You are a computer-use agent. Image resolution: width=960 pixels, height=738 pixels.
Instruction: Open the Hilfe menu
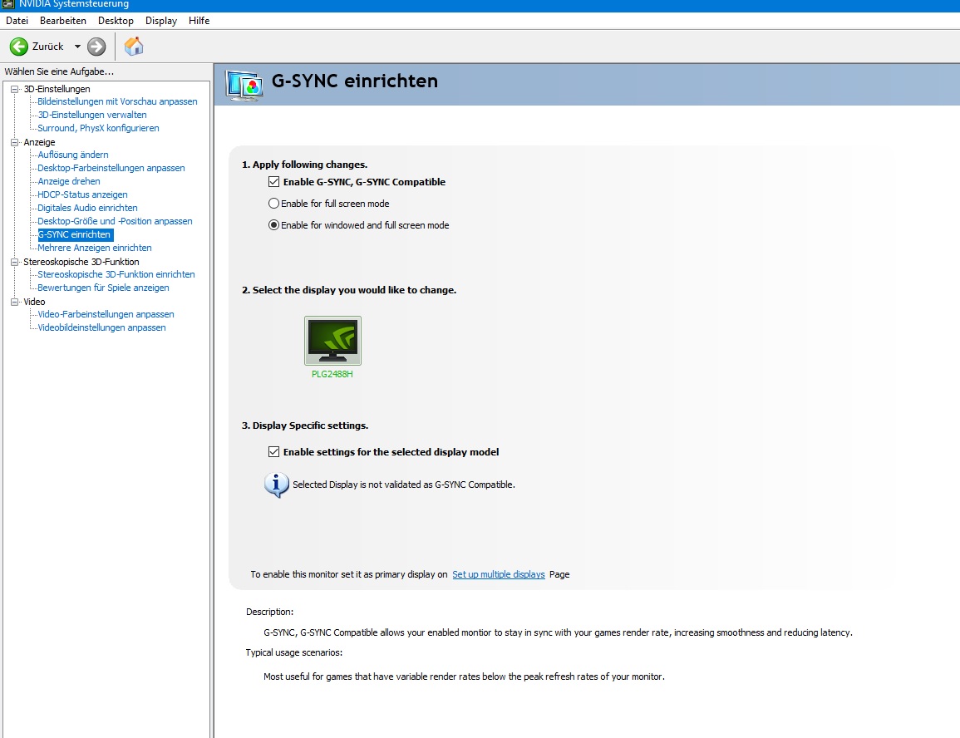[199, 20]
